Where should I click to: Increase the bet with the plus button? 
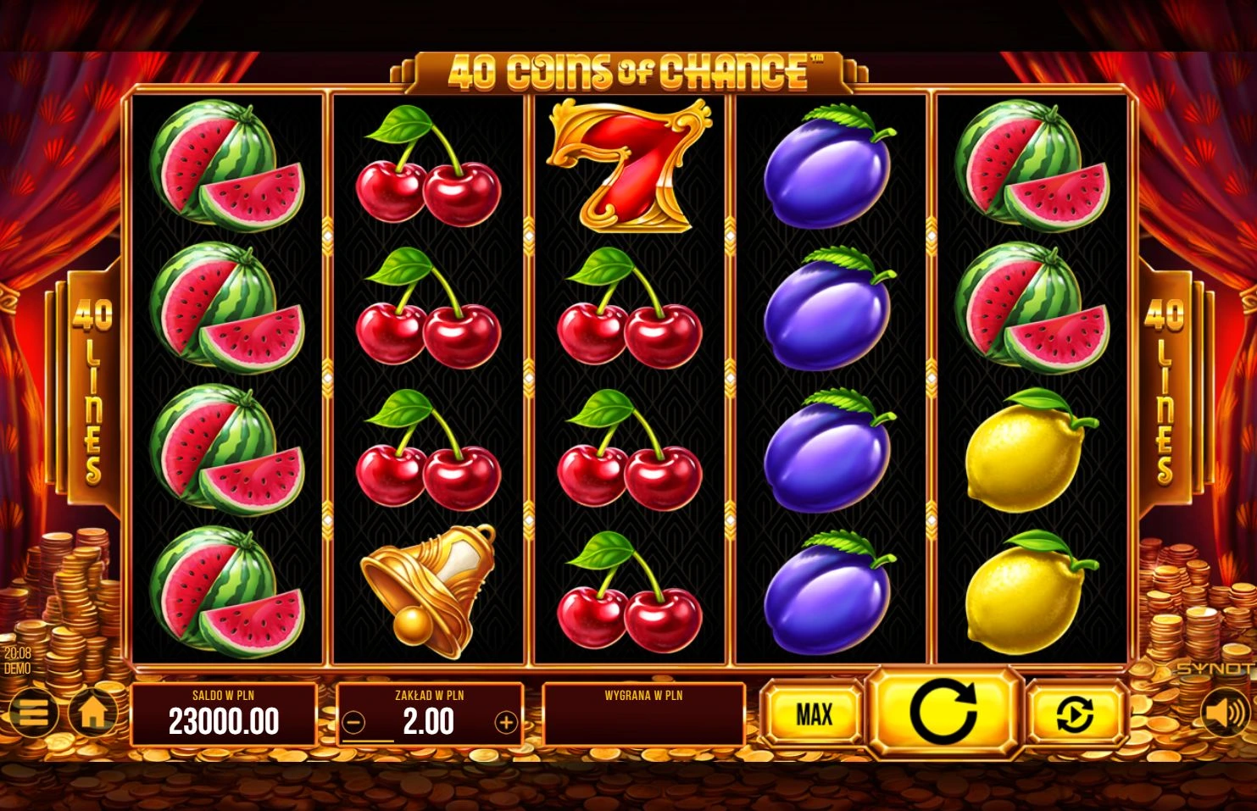(x=506, y=723)
